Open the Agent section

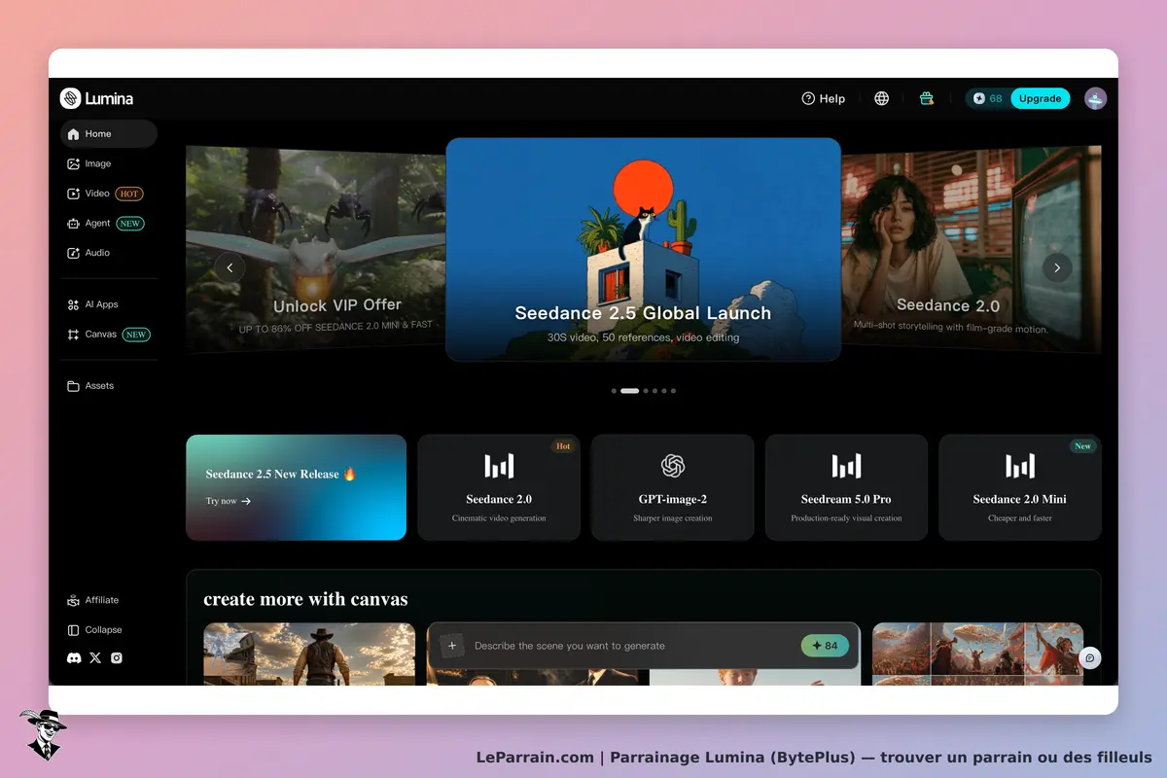pos(108,224)
